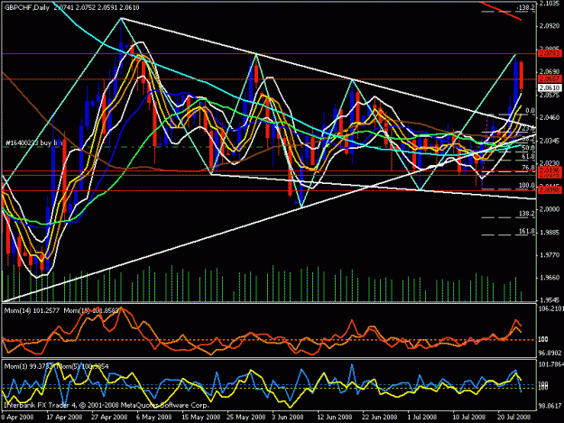
Task: Select the 2.0575 price axis label
Action: coord(550,95)
